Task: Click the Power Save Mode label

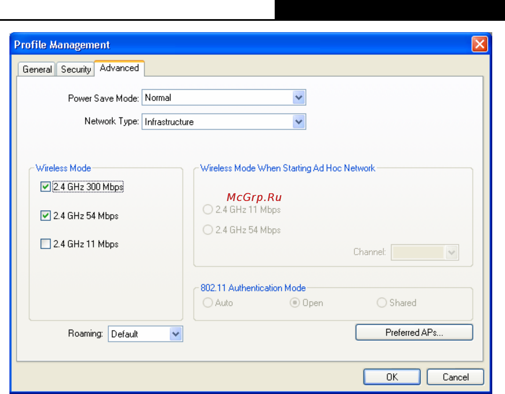Action: tap(103, 98)
